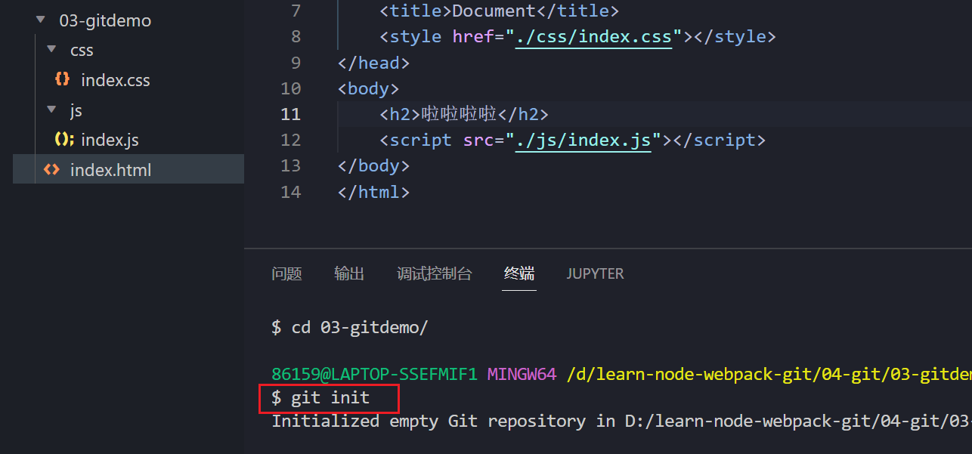Screen dimensions: 972x454
Task: Click line number 14 in the gutter
Action: coord(290,192)
